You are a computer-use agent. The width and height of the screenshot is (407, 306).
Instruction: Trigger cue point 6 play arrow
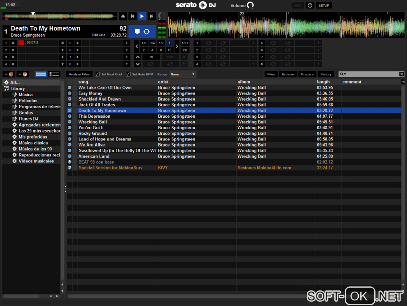click(x=78, y=50)
